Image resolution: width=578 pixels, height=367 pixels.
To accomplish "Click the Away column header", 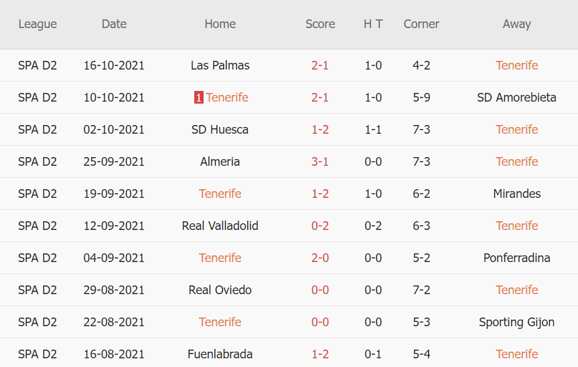I will click(516, 24).
